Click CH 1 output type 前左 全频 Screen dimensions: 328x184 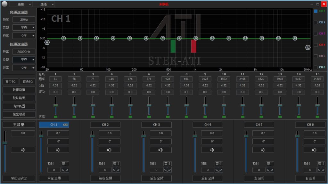pyautogui.click(x=54, y=178)
